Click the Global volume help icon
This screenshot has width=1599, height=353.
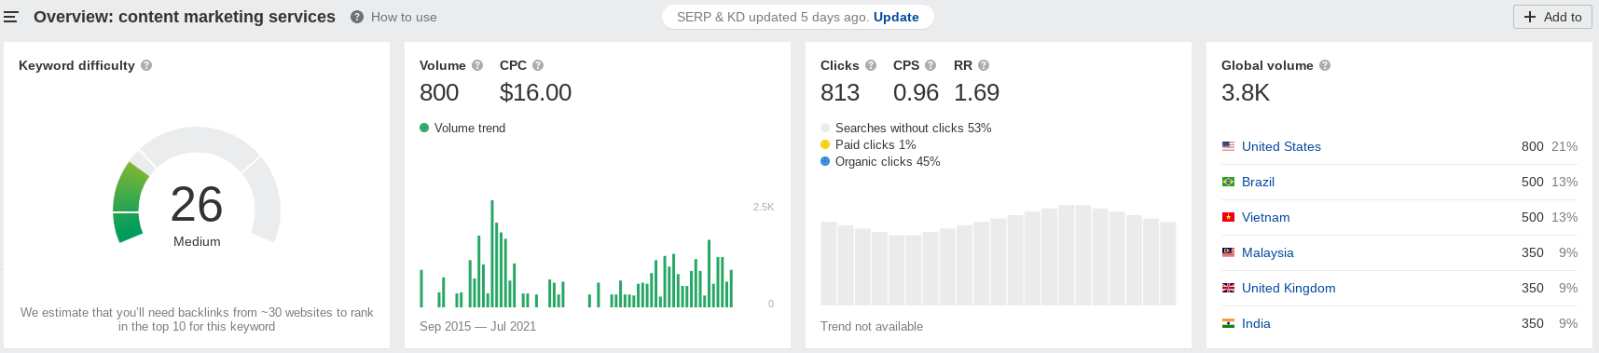[1325, 65]
